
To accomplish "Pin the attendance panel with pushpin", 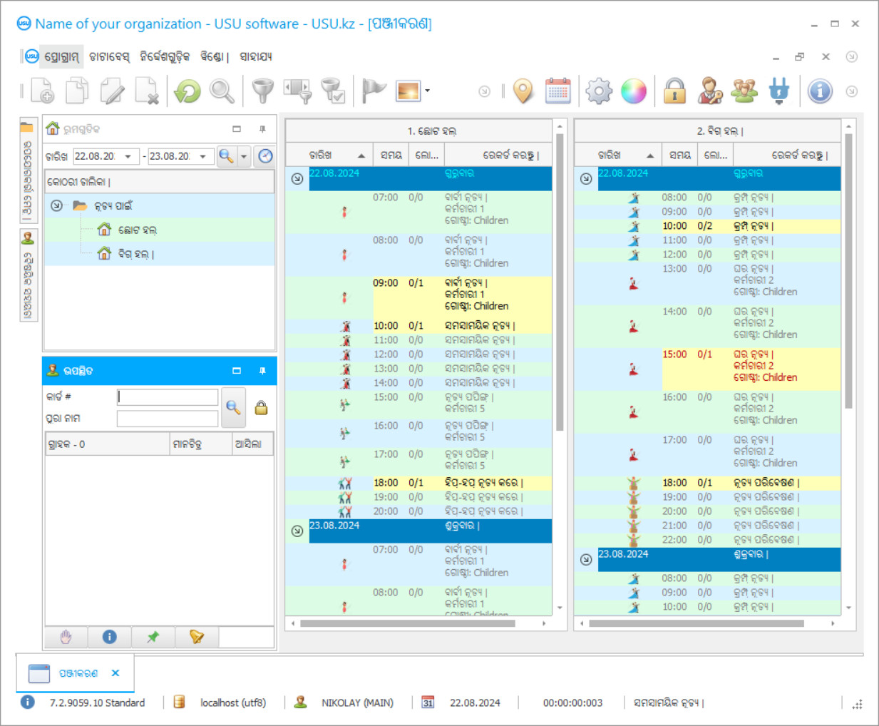I will click(x=262, y=371).
